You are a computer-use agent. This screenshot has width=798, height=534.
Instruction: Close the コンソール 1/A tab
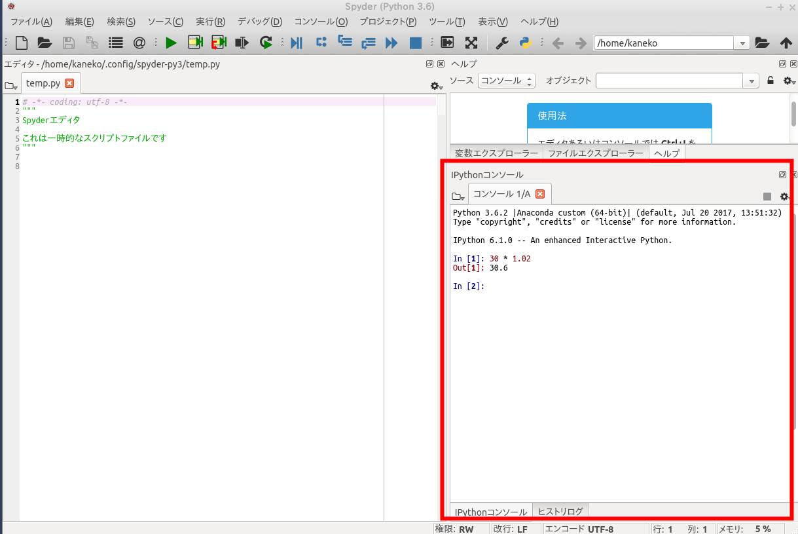(x=540, y=194)
